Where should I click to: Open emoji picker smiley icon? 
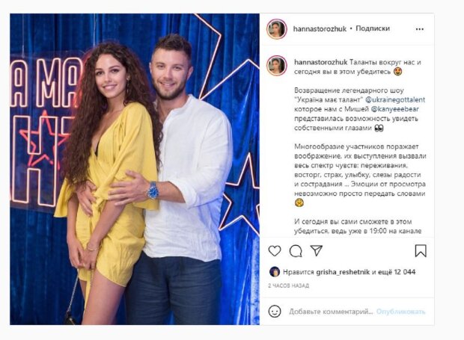275,312
